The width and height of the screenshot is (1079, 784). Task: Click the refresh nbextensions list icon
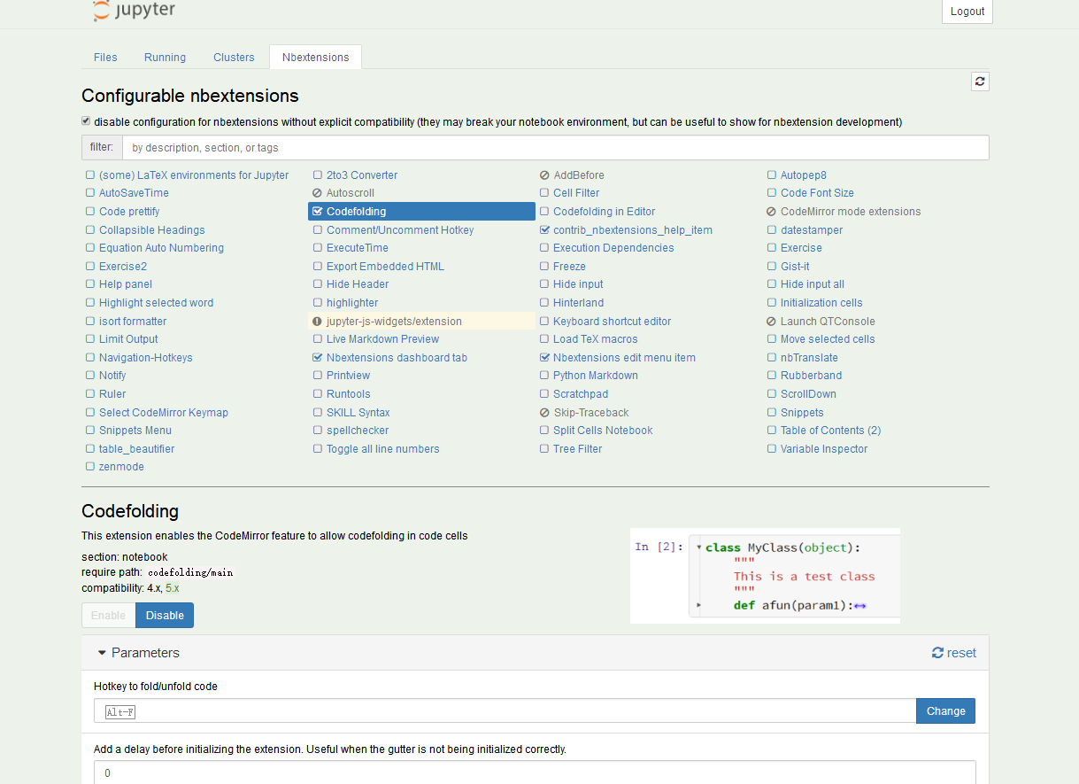[980, 82]
